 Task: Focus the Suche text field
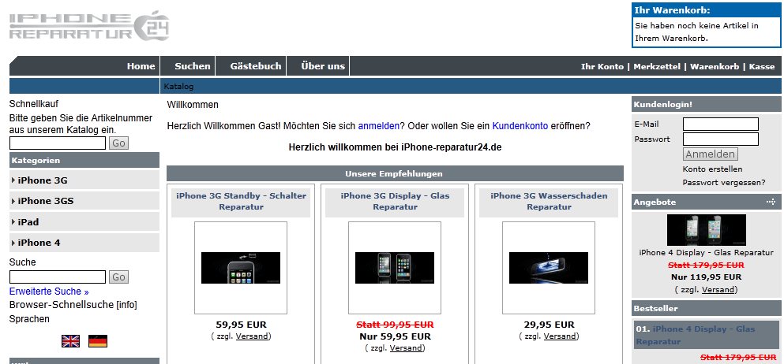58,277
